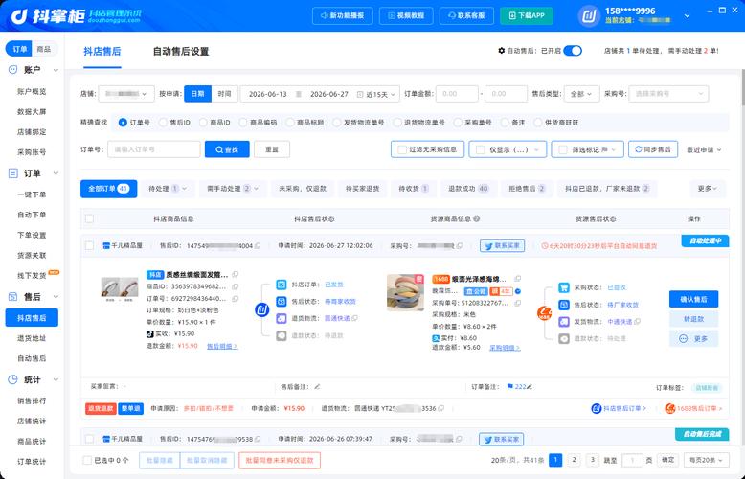Open the 售后明细 link
This screenshot has height=479, width=745.
pyautogui.click(x=222, y=347)
